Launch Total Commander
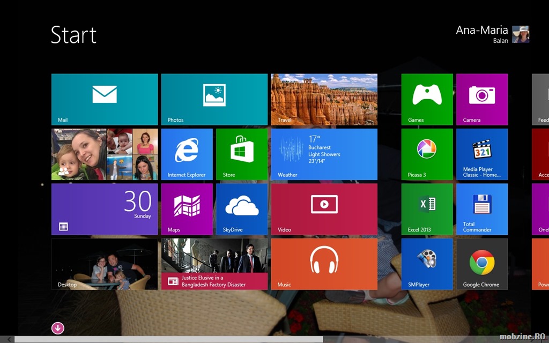Screen dimensions: 549x343 [482, 210]
